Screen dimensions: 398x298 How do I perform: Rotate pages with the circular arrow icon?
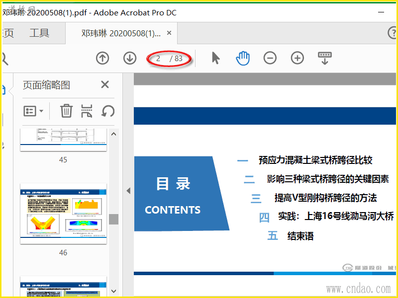pos(108,111)
